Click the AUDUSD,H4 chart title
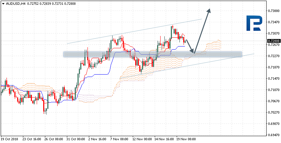Screen dimensions: 281x143 click(16, 3)
